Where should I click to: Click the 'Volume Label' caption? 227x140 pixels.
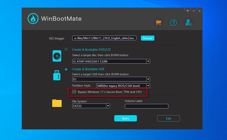click(x=134, y=101)
